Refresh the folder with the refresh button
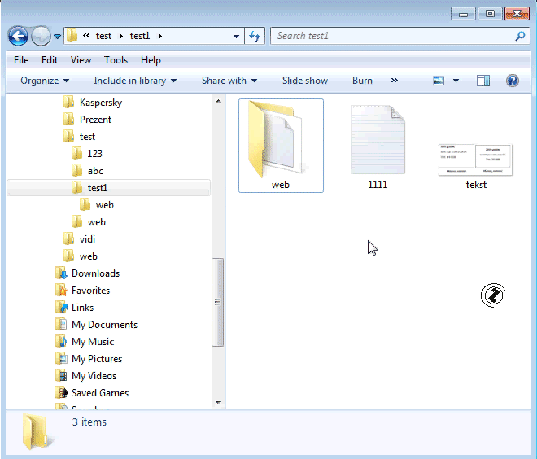Viewport: 537px width, 459px height. [255, 36]
